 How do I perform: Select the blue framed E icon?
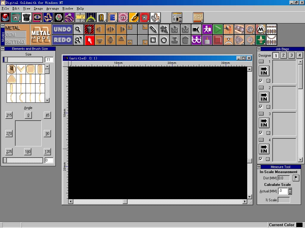(112, 18)
